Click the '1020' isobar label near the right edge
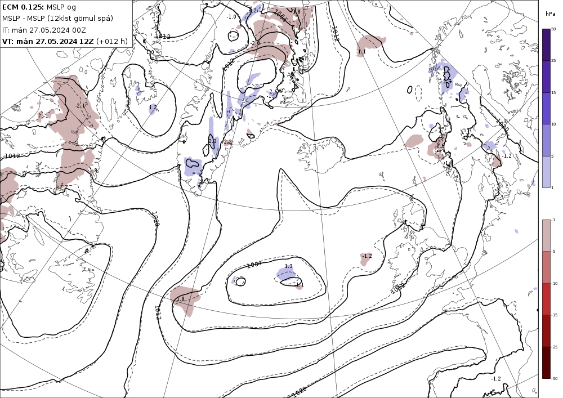563x398 pixels. 502,124
